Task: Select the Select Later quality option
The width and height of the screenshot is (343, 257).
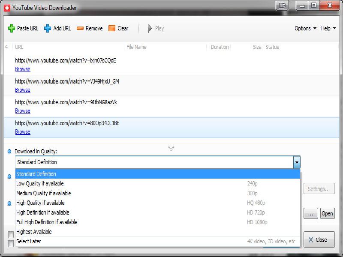Action: (x=157, y=241)
